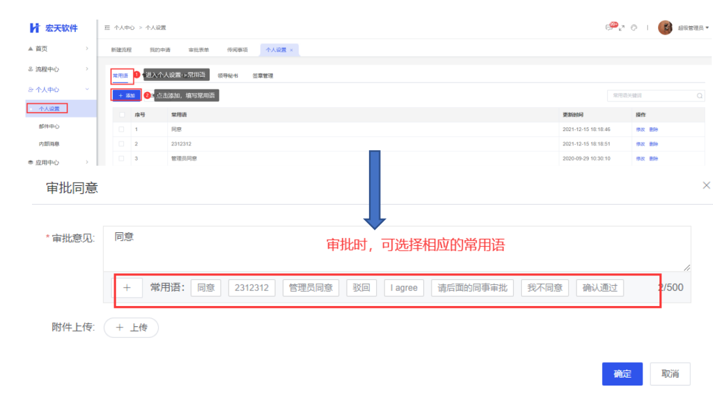Collapse sidebar with the menu fold icon

point(107,27)
